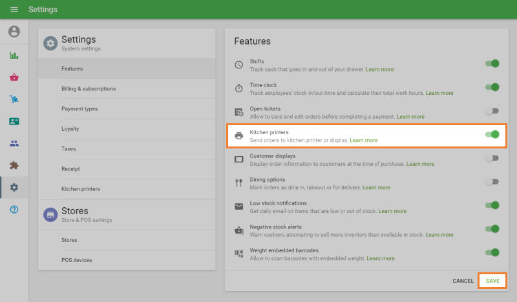Screen dimensions: 517x302
Task: Go to Reports via bar chart icon
Action: 14,55
